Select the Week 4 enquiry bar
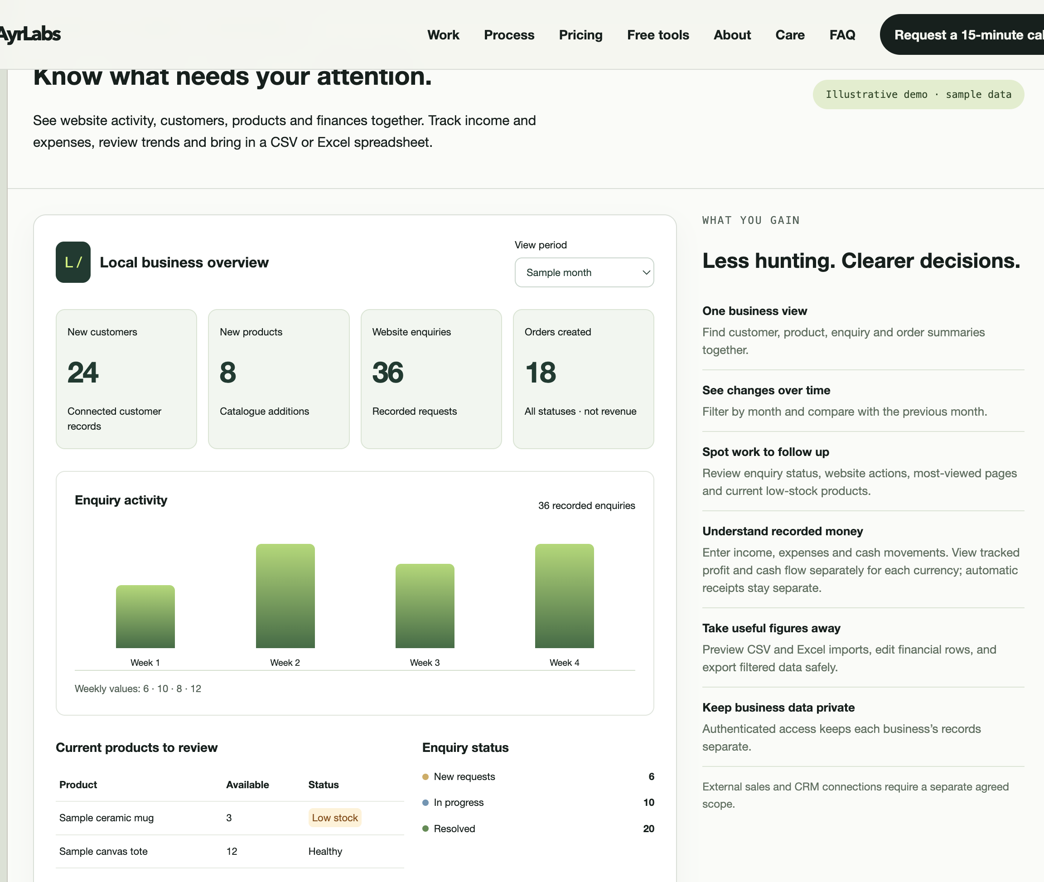The image size is (1044, 882). pyautogui.click(x=564, y=596)
